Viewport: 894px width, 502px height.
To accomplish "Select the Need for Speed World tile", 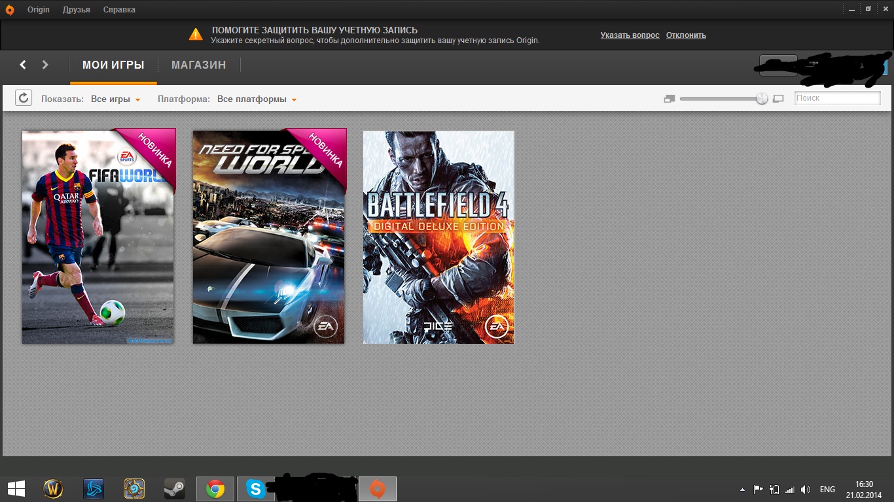I will pyautogui.click(x=269, y=236).
